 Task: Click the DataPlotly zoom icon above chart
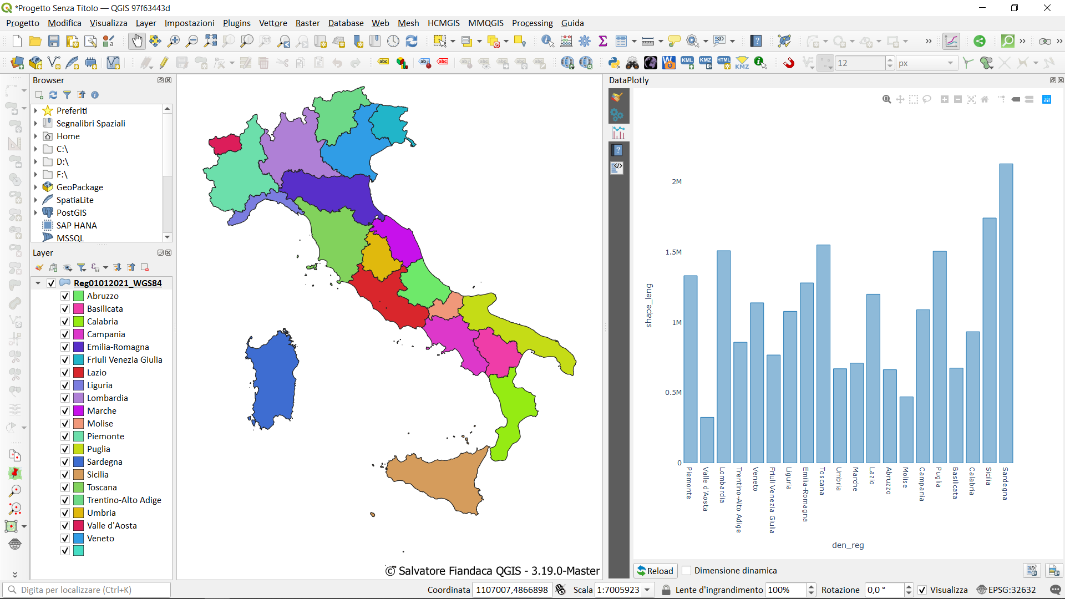886,99
